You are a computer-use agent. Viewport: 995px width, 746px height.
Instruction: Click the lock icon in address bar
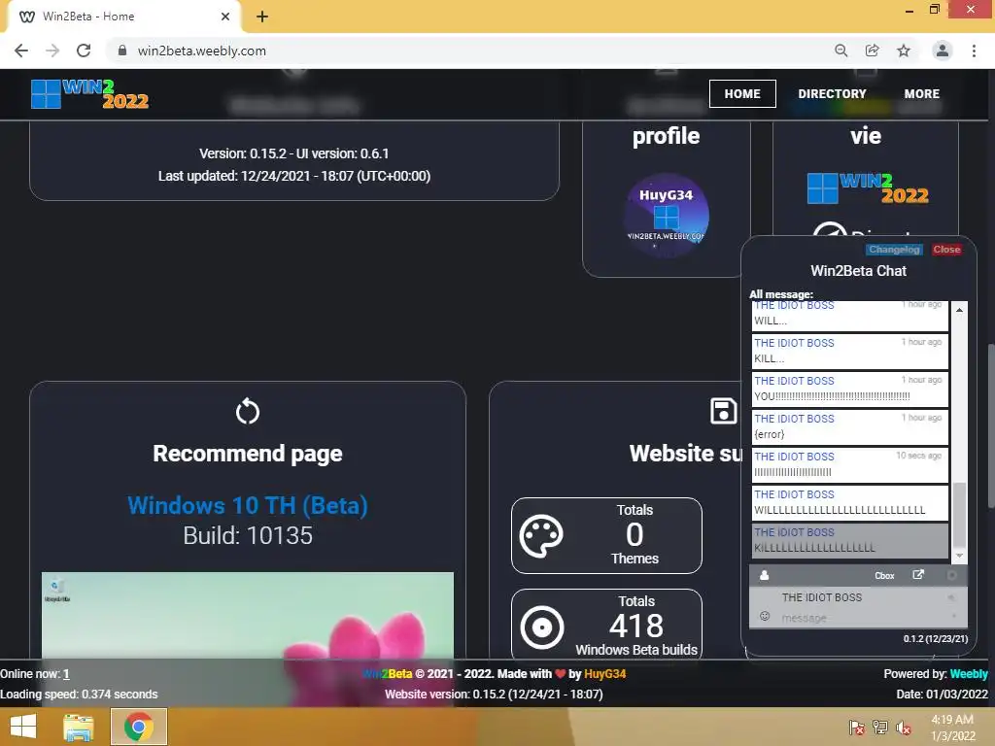tap(122, 51)
